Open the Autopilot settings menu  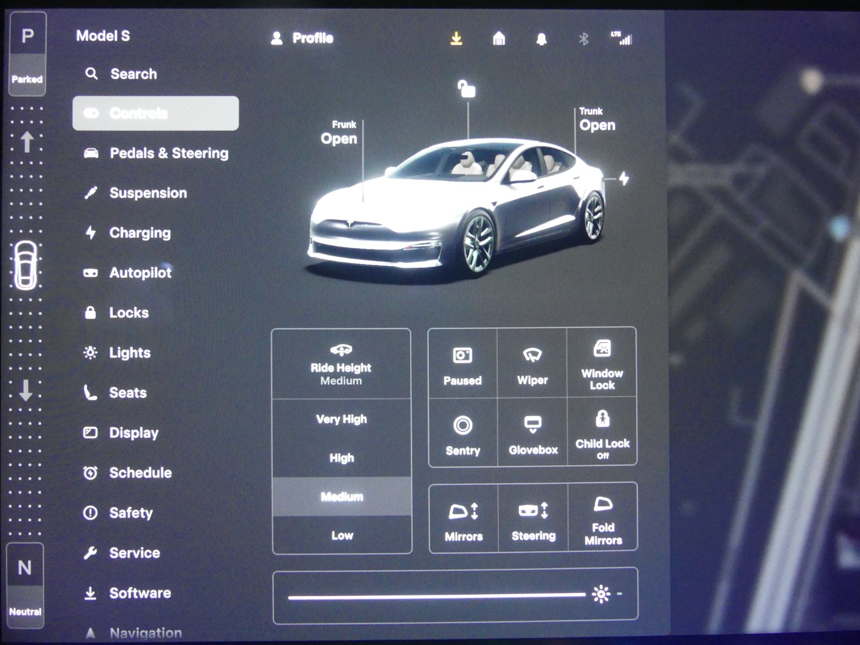(x=140, y=273)
